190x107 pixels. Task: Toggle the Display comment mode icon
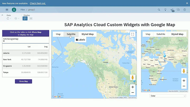[25, 19]
